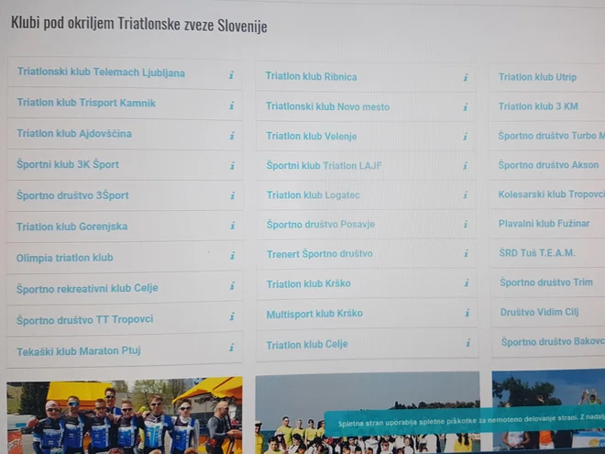View info for Športno društvo TT Tropovci
The image size is (605, 454).
232,316
